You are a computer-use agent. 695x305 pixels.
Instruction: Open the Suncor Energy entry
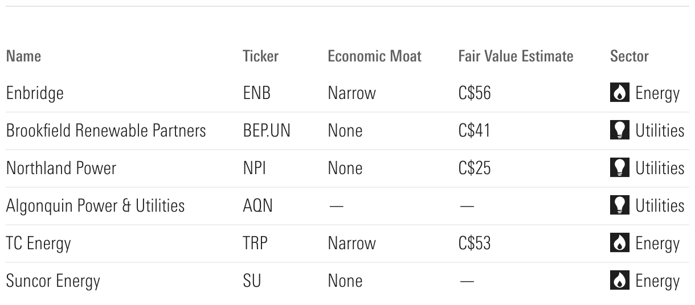[53, 281]
